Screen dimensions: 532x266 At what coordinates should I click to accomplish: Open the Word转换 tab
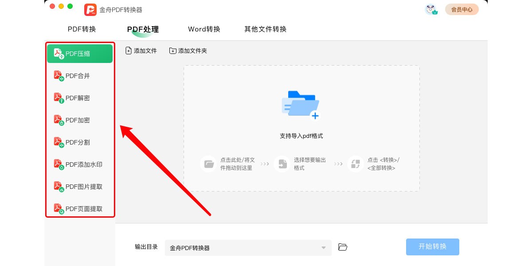204,29
